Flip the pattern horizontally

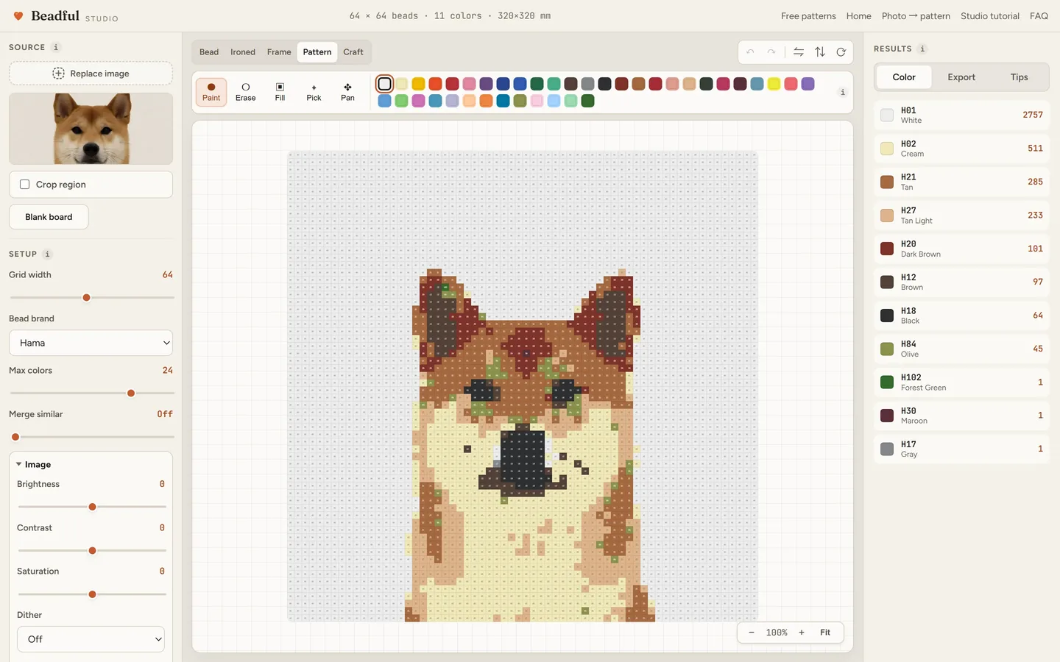[x=799, y=52]
